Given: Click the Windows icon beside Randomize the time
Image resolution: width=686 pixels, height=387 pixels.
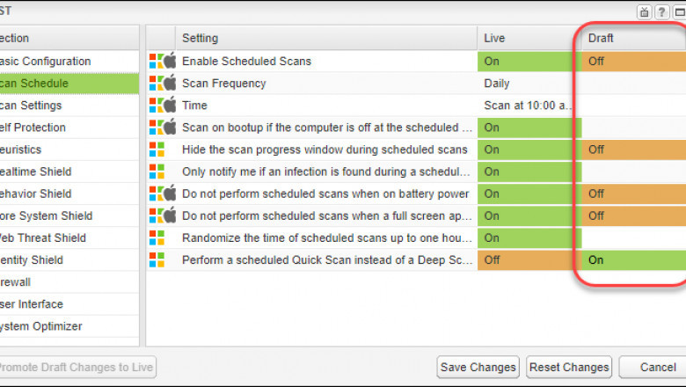Looking at the screenshot, I should (x=157, y=237).
